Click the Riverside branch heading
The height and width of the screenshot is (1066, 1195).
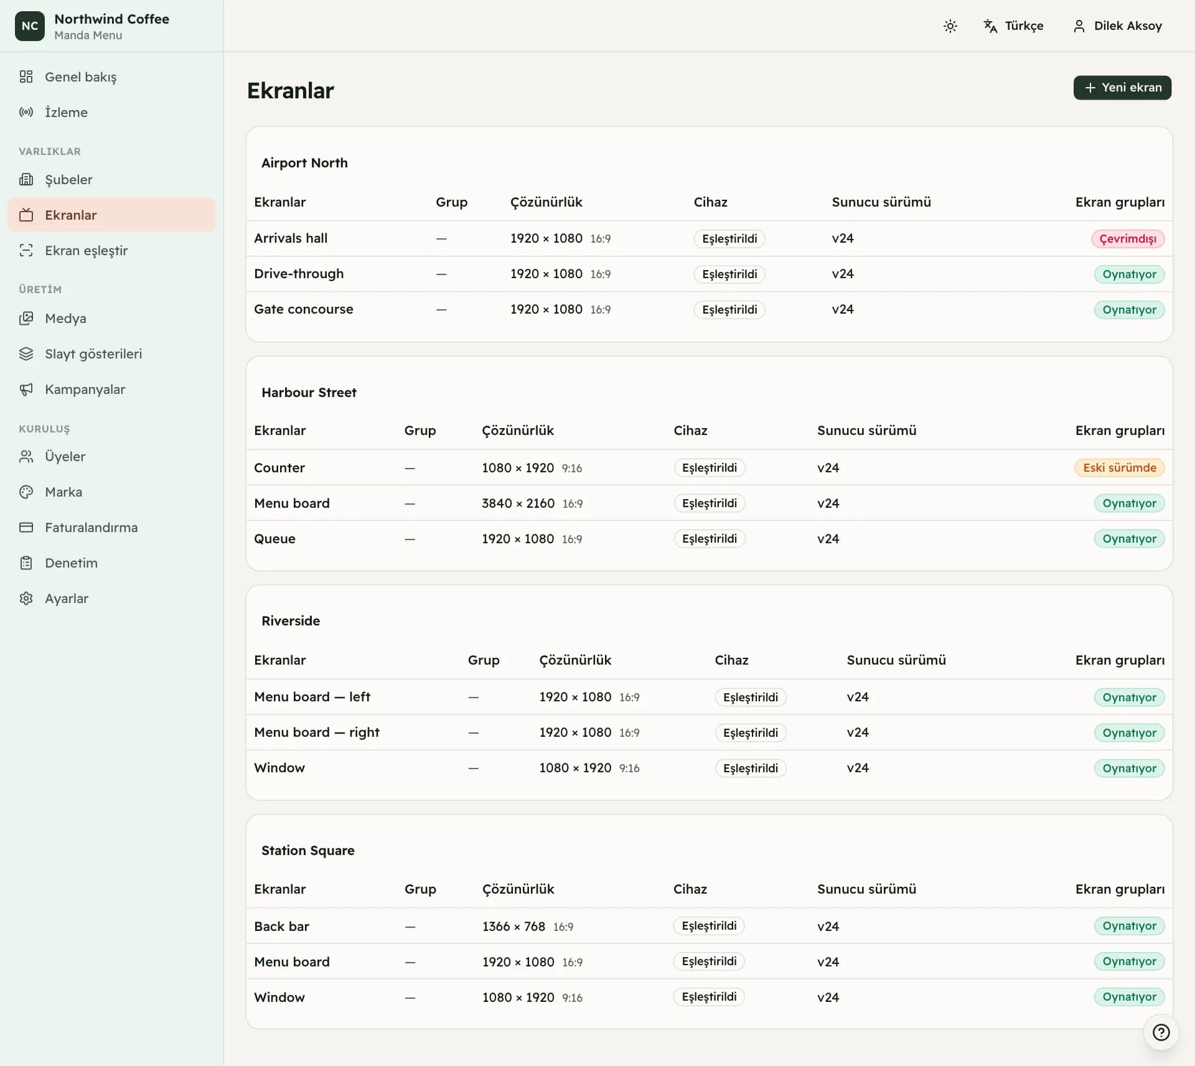click(291, 620)
